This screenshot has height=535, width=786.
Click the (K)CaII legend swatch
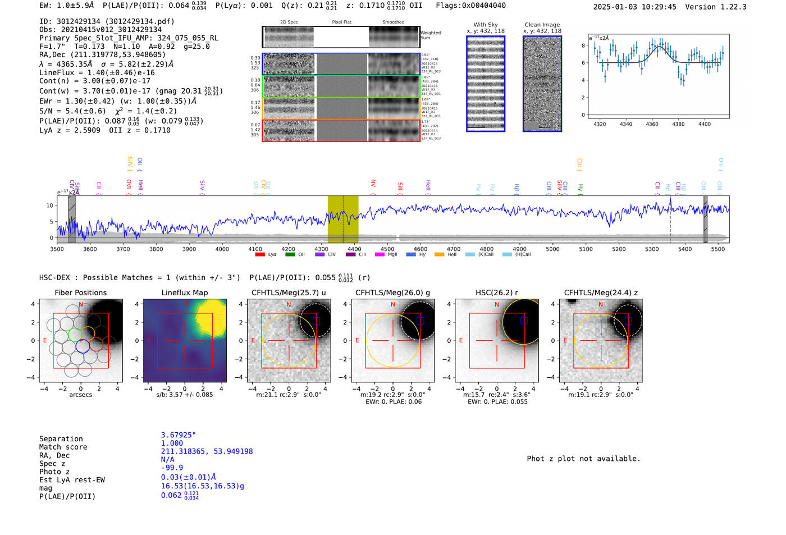[x=470, y=254]
